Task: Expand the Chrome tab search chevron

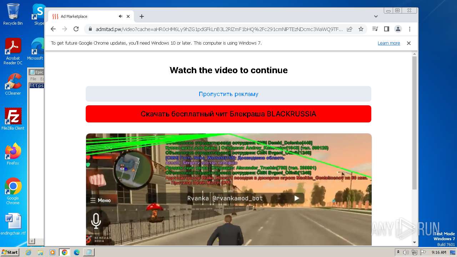Action: point(376,16)
